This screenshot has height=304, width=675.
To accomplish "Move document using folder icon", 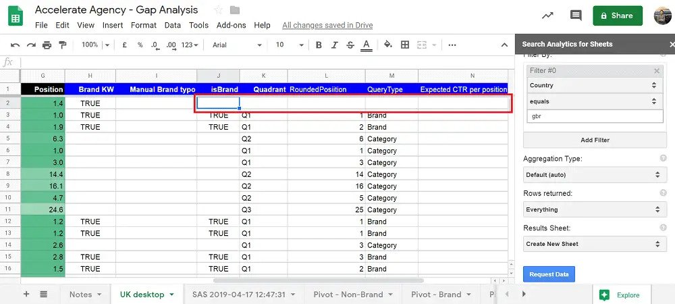I will (235, 10).
